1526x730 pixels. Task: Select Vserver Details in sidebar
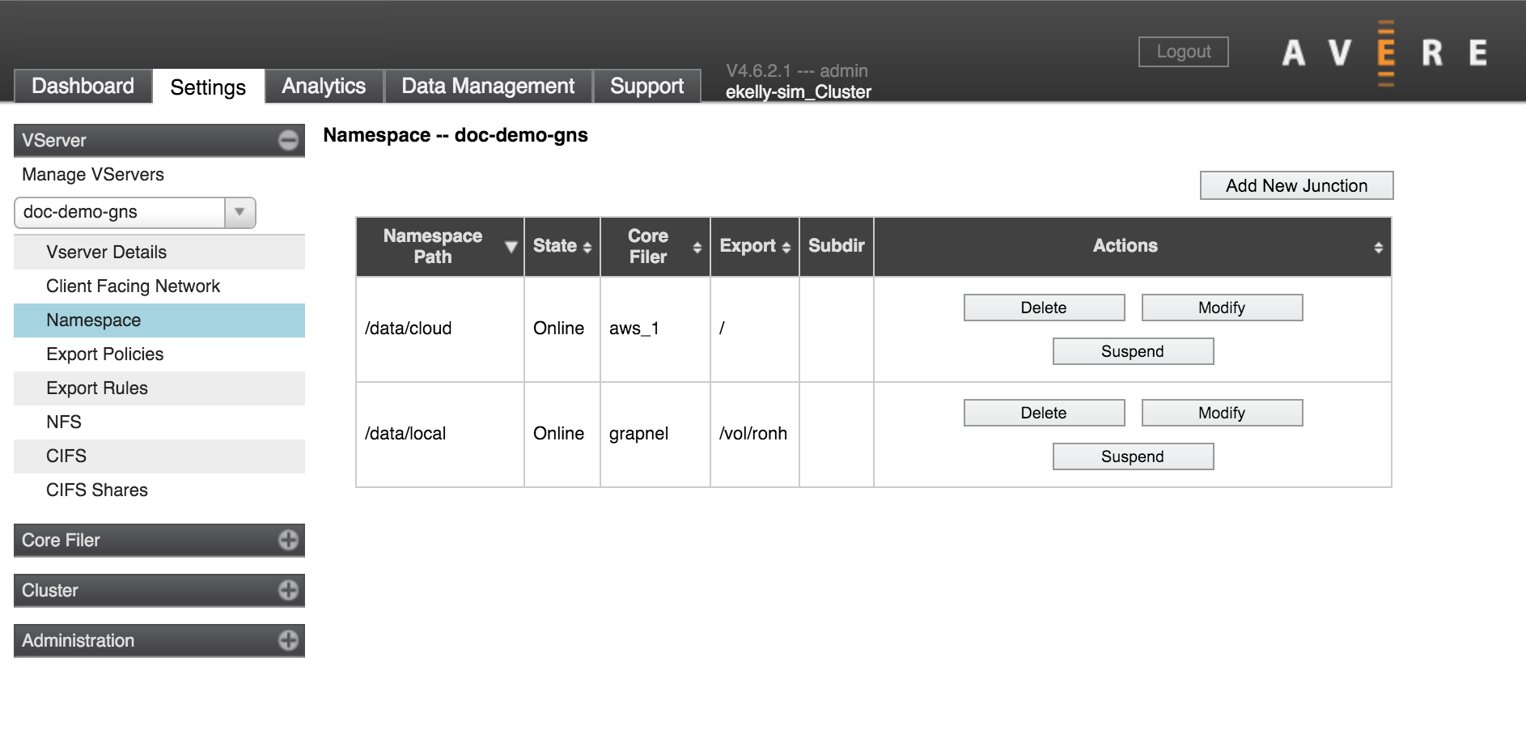[159, 253]
